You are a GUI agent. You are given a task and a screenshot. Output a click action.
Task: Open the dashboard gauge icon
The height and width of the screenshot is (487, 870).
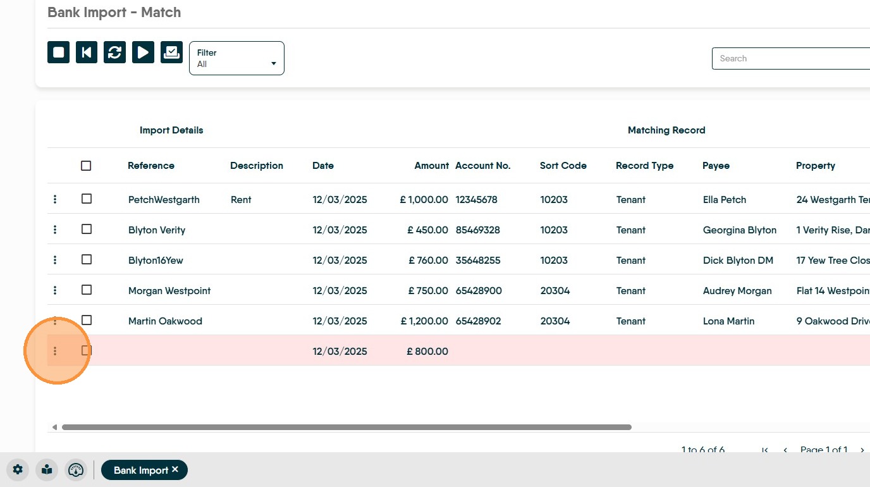pos(76,470)
